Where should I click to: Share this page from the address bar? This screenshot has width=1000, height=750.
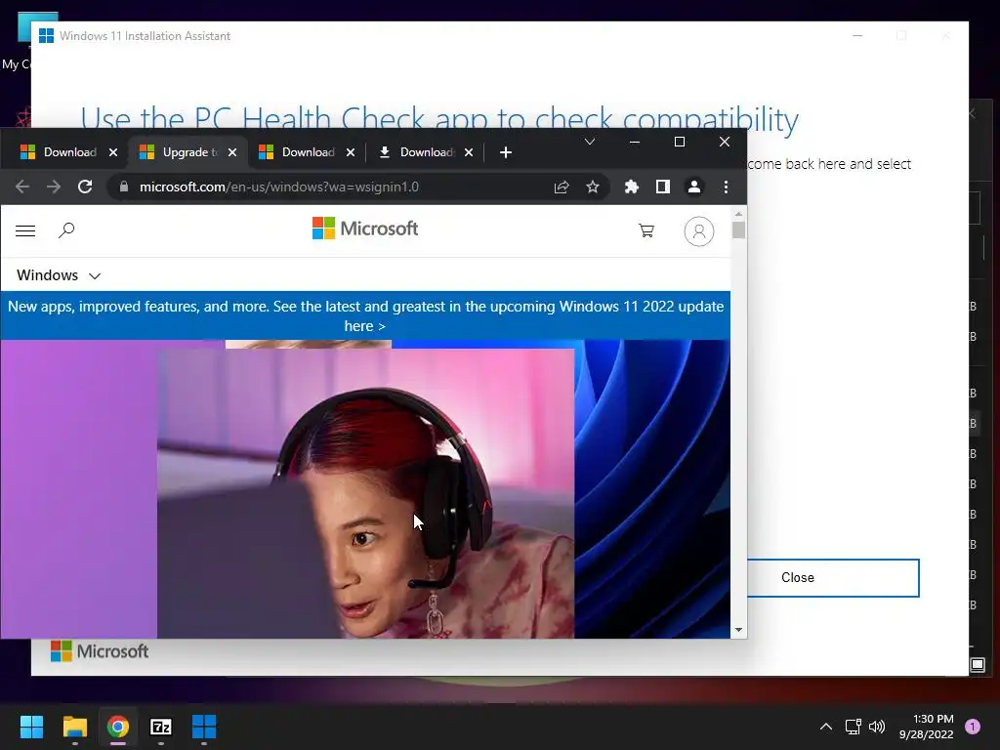tap(562, 187)
